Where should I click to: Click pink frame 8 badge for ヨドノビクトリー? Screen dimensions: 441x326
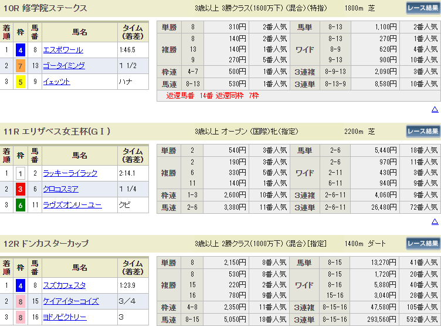[x=21, y=317]
